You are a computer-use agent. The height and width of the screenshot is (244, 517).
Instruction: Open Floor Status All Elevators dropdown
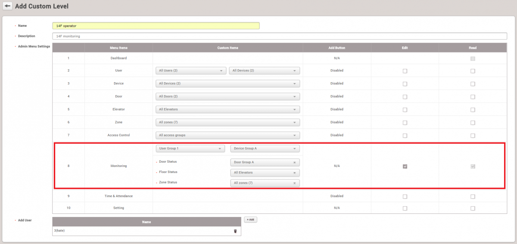point(265,173)
